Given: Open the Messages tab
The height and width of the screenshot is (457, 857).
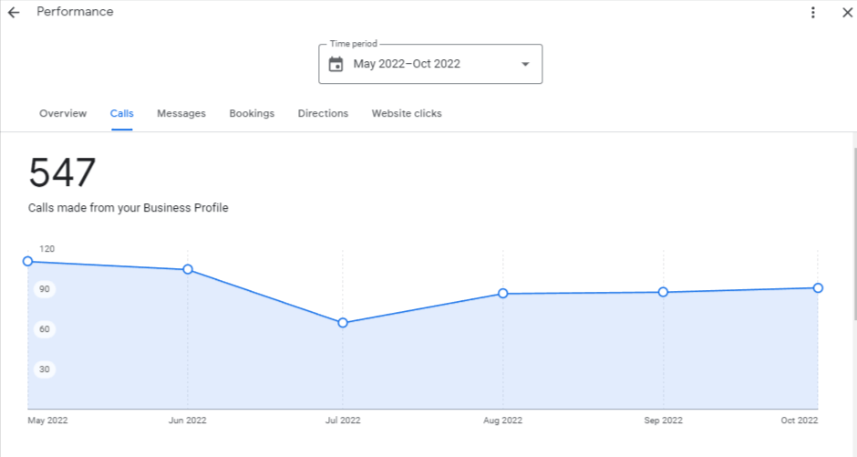Looking at the screenshot, I should click(181, 114).
